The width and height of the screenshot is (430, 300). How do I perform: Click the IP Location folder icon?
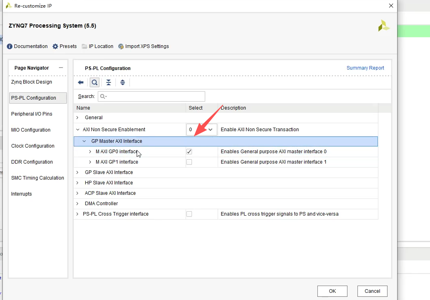(85, 46)
